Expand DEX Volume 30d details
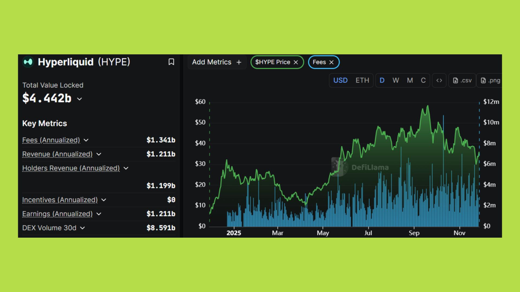 [x=83, y=228]
